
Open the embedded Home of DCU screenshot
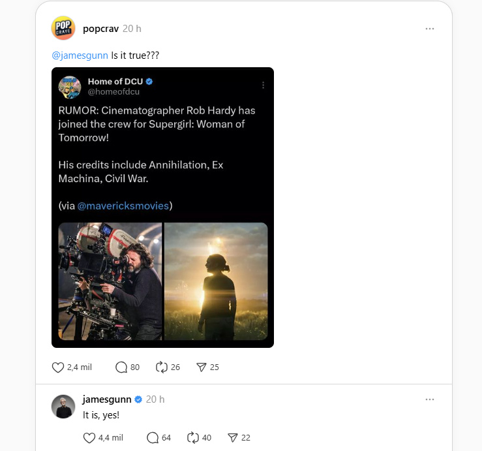[162, 208]
